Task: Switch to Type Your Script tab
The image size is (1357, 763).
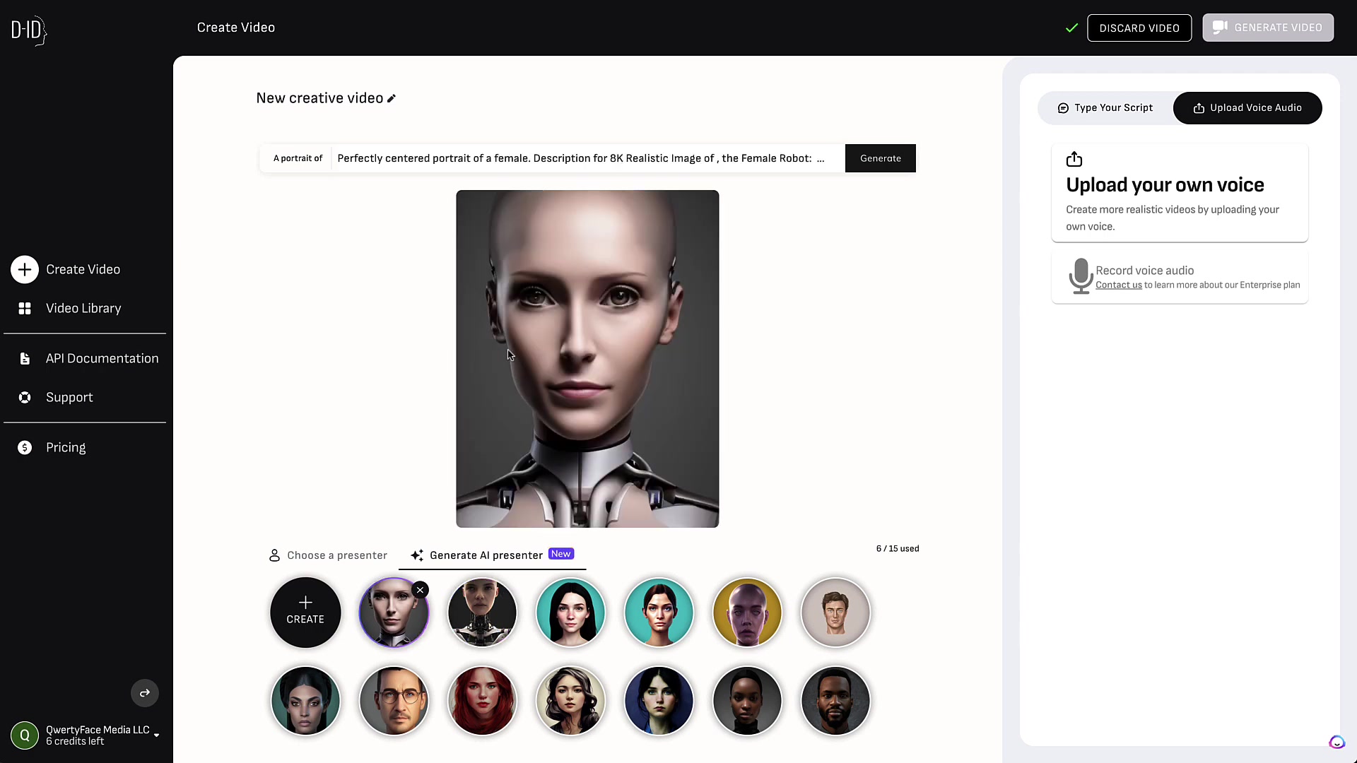Action: (1105, 108)
